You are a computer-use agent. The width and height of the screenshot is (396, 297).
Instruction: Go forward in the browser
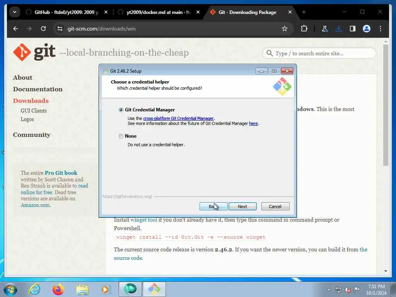click(29, 29)
